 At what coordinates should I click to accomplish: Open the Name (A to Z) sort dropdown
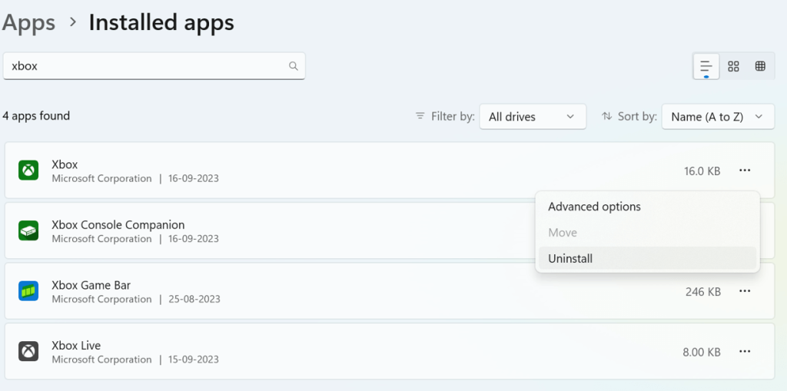pos(717,117)
